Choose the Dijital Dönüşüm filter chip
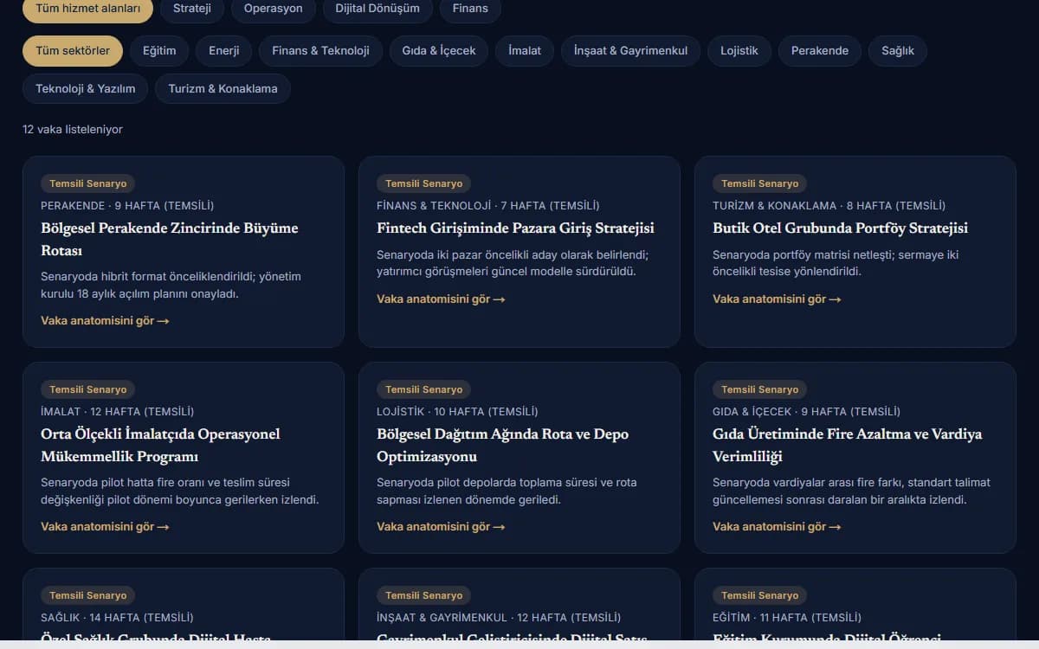Viewport: 1039px width, 649px height. click(378, 9)
